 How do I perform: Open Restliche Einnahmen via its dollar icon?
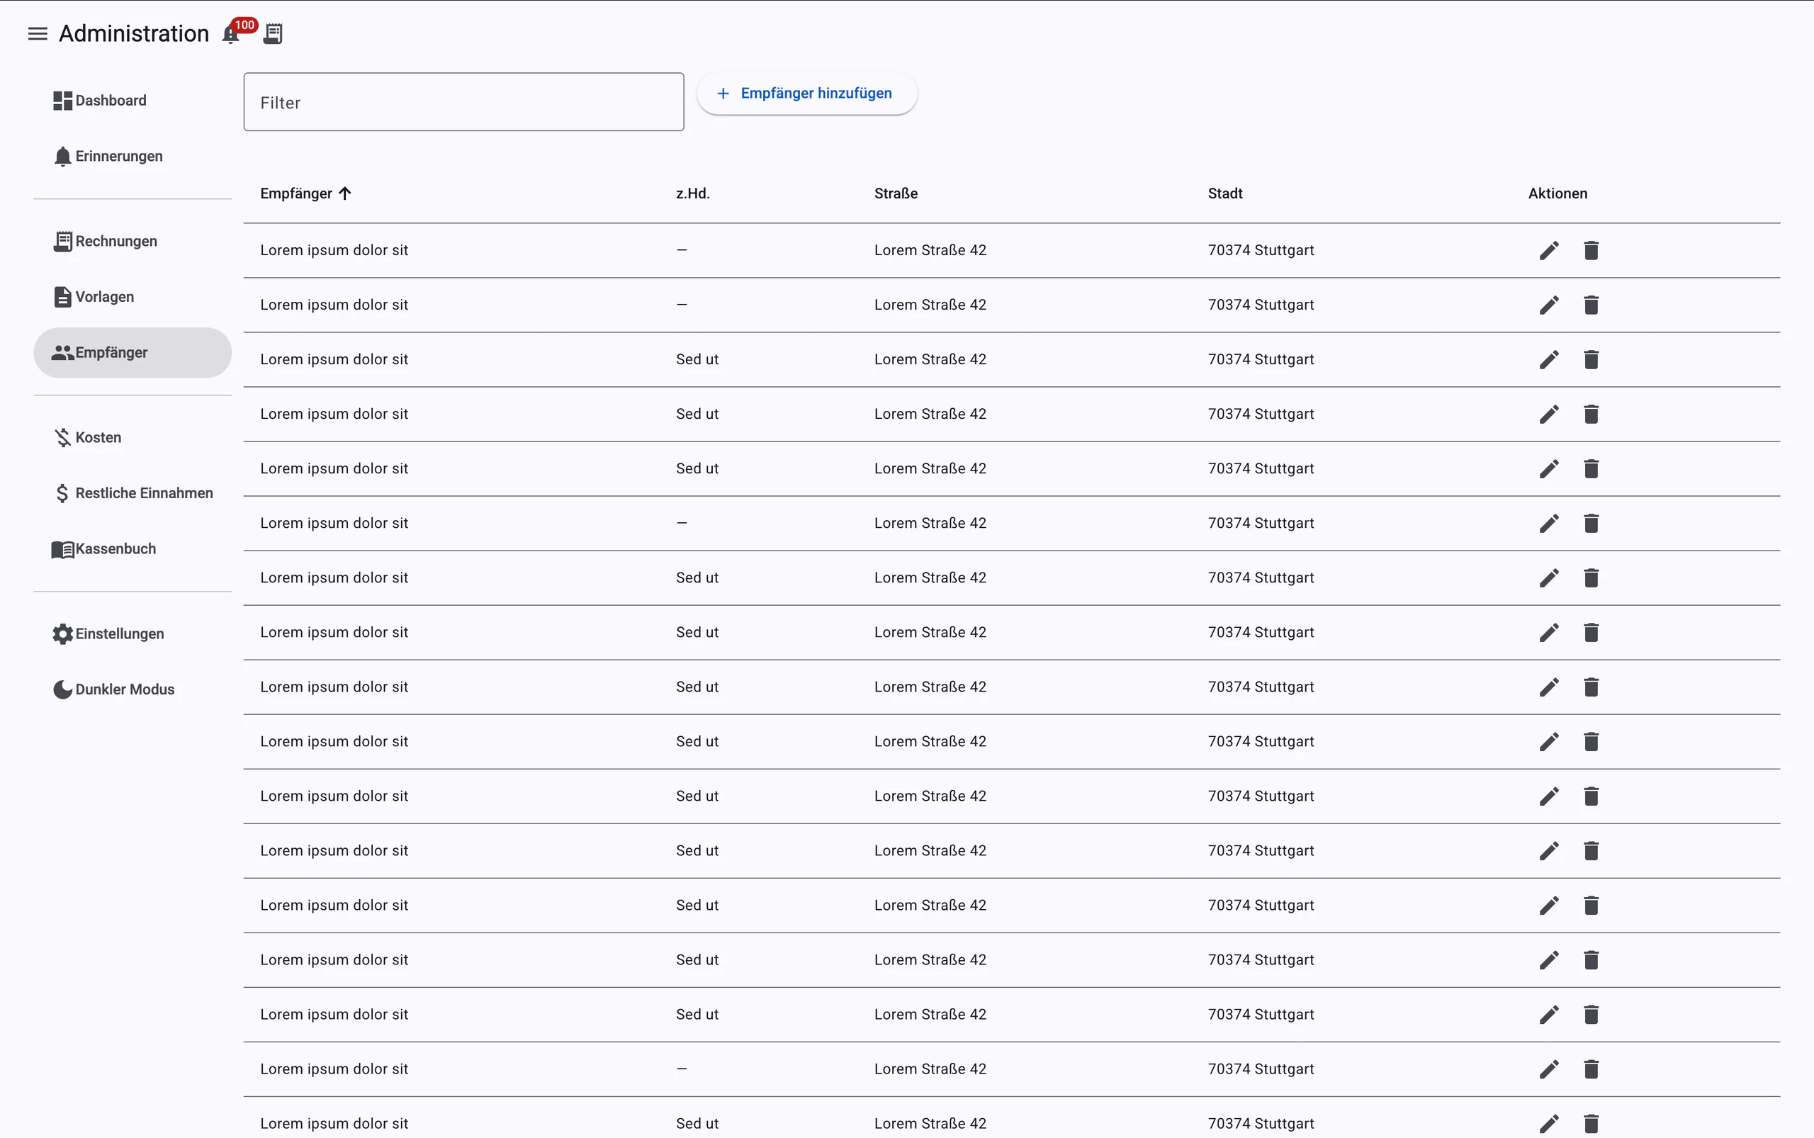tap(62, 494)
